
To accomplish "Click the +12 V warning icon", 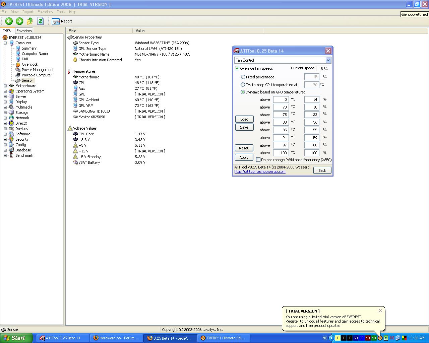I will pyautogui.click(x=75, y=151).
